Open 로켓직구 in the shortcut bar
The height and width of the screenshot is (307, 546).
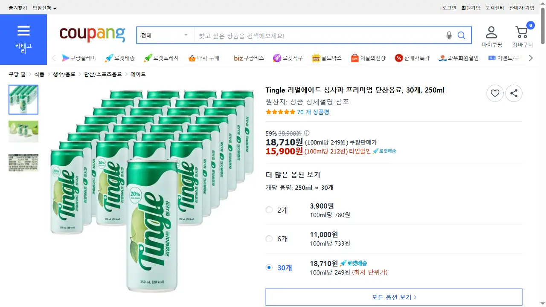288,58
